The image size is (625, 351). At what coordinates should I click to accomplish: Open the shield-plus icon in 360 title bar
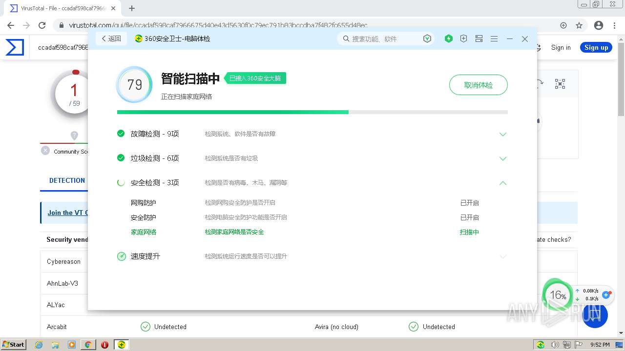click(464, 39)
